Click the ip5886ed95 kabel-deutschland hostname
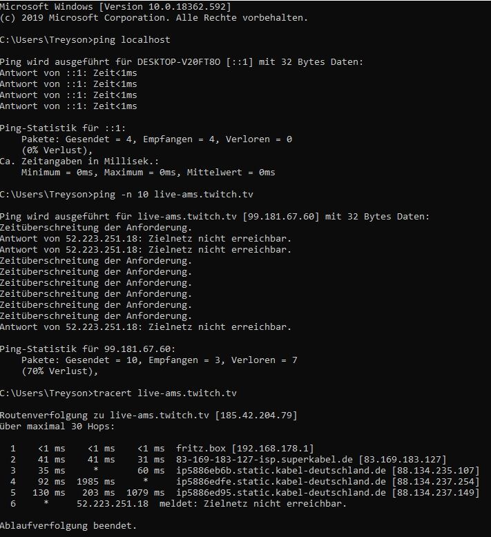 coord(280,493)
